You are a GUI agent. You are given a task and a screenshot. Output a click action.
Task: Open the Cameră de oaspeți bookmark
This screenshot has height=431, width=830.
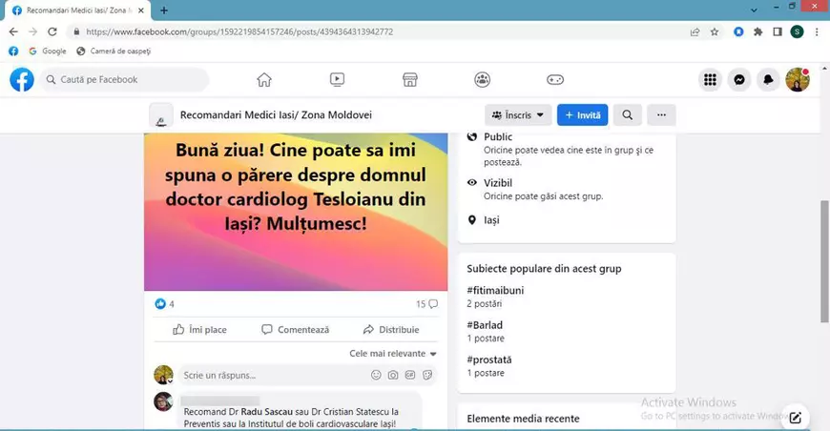pyautogui.click(x=114, y=51)
